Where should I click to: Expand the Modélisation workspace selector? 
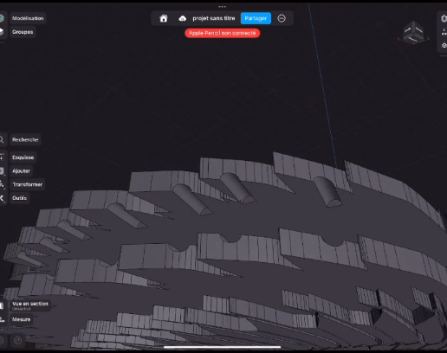(28, 18)
